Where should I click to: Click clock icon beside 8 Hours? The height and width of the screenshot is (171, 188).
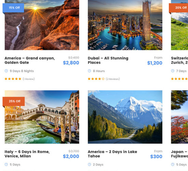click(x=90, y=71)
